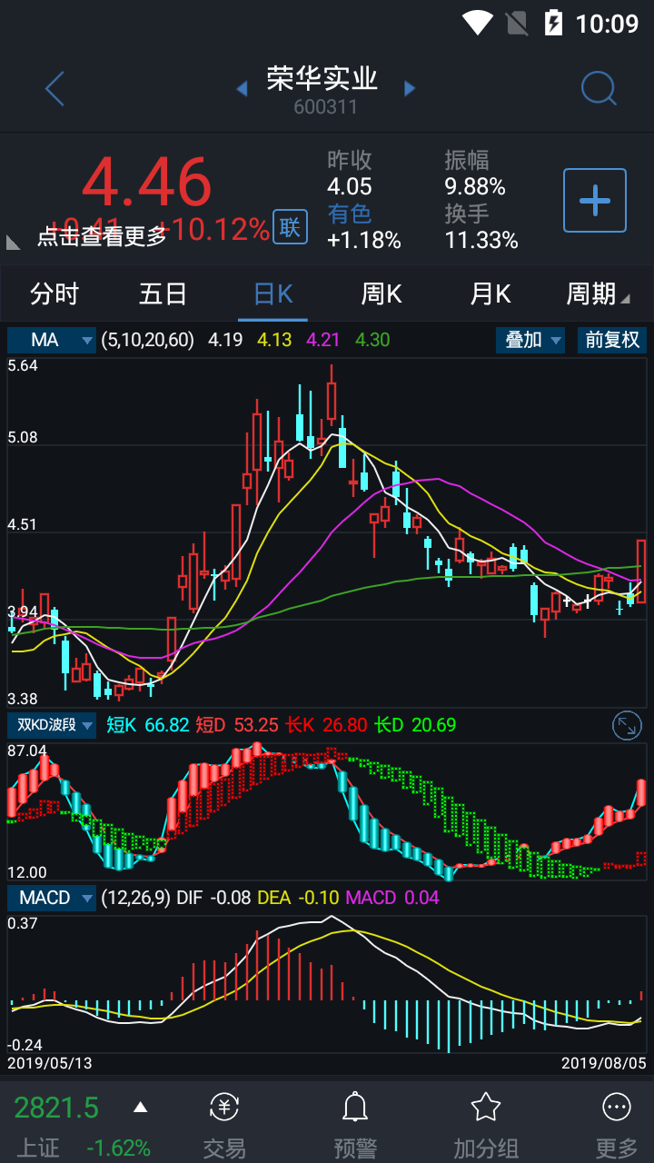Image resolution: width=654 pixels, height=1163 pixels.
Task: Tap the 长D value 20.69
Action: (x=434, y=725)
